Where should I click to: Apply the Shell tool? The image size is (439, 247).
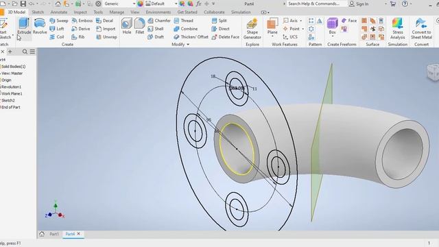point(156,29)
